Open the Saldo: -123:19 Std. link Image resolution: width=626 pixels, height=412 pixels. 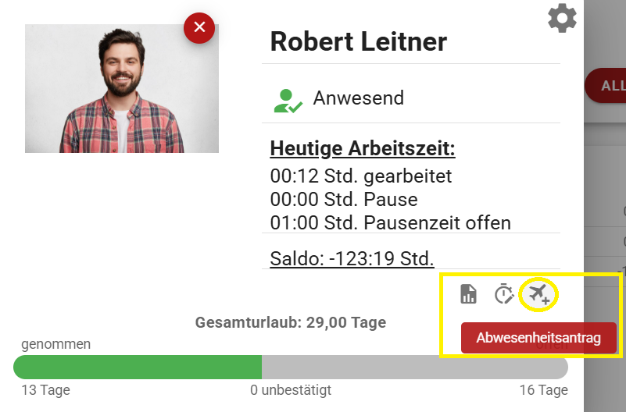point(352,258)
